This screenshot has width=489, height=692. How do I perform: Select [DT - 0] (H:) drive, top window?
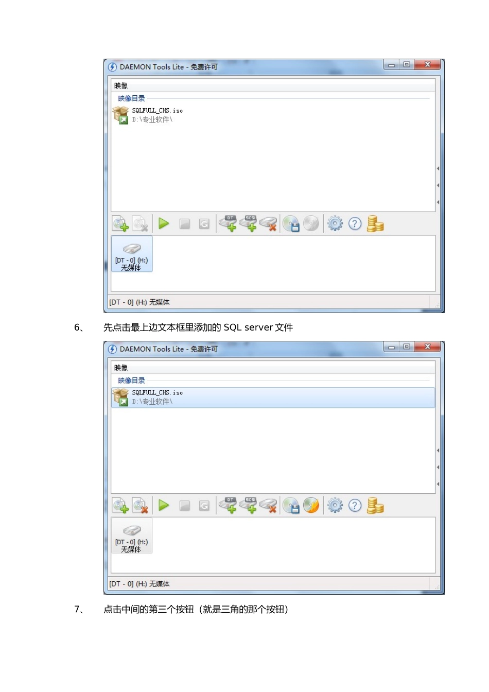(x=132, y=254)
